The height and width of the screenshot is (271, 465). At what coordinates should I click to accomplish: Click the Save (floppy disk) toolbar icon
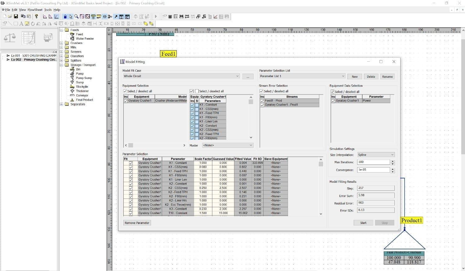click(x=16, y=16)
